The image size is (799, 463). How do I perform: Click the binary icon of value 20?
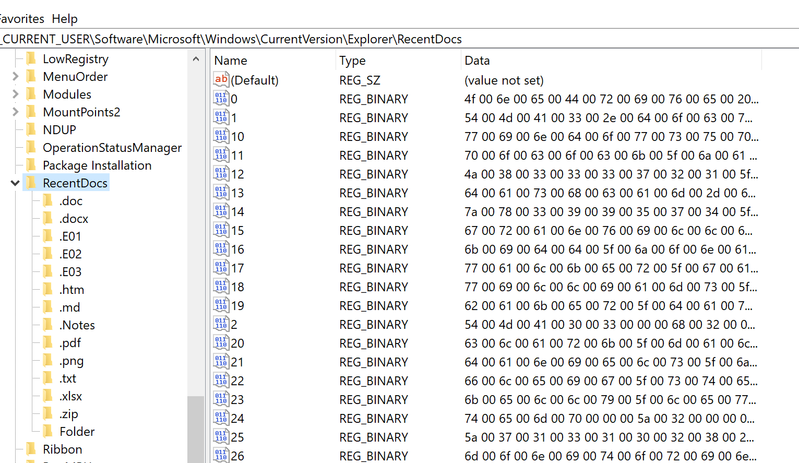[x=221, y=342]
